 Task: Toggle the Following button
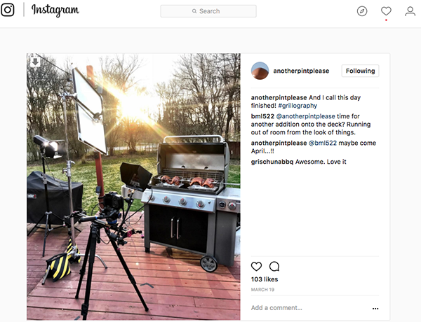point(360,71)
